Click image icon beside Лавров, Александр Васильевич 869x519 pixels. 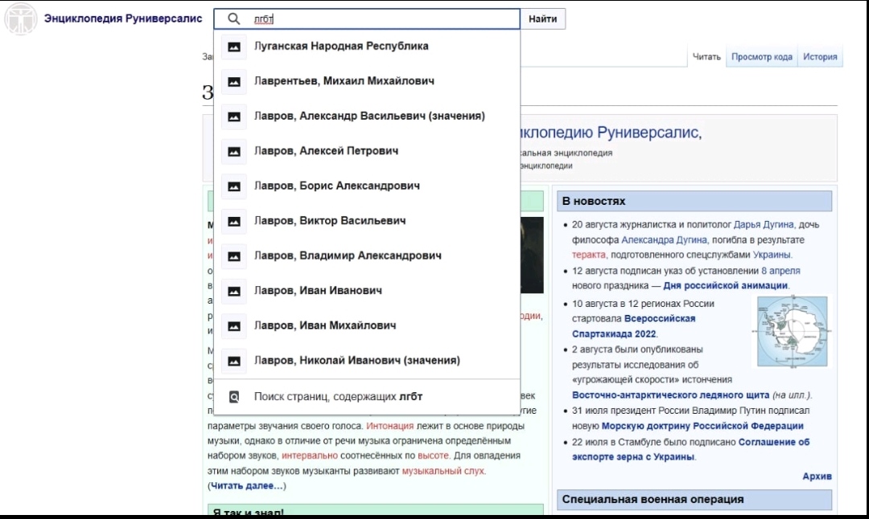coord(234,116)
